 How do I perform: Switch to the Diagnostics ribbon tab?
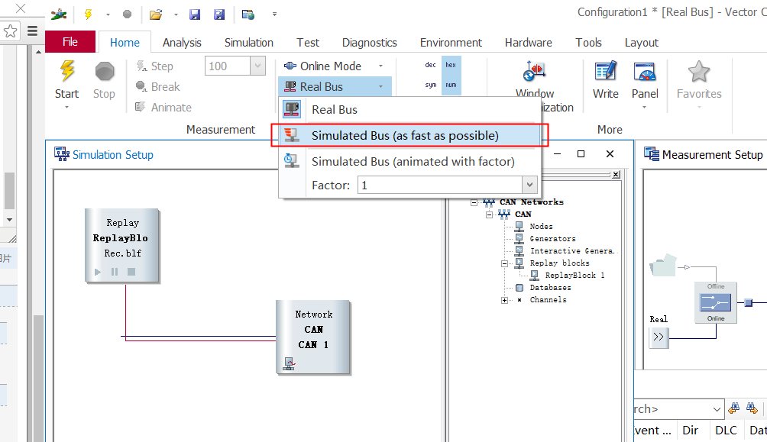pos(369,43)
